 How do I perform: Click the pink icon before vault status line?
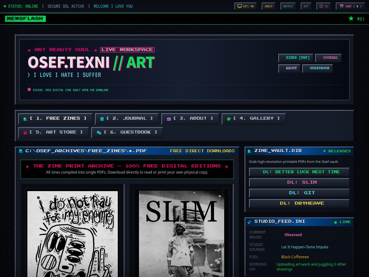(29, 90)
